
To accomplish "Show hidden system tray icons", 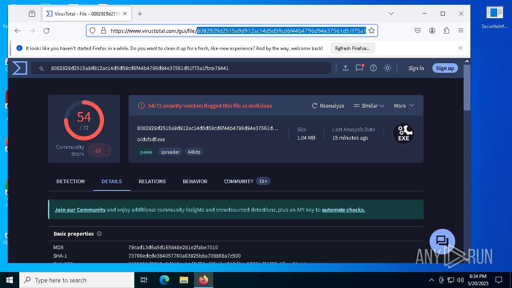I will tap(431, 280).
